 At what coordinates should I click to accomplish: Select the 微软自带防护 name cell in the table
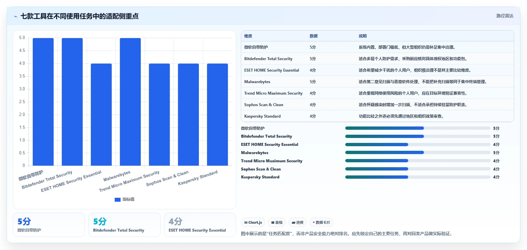[x=256, y=47]
